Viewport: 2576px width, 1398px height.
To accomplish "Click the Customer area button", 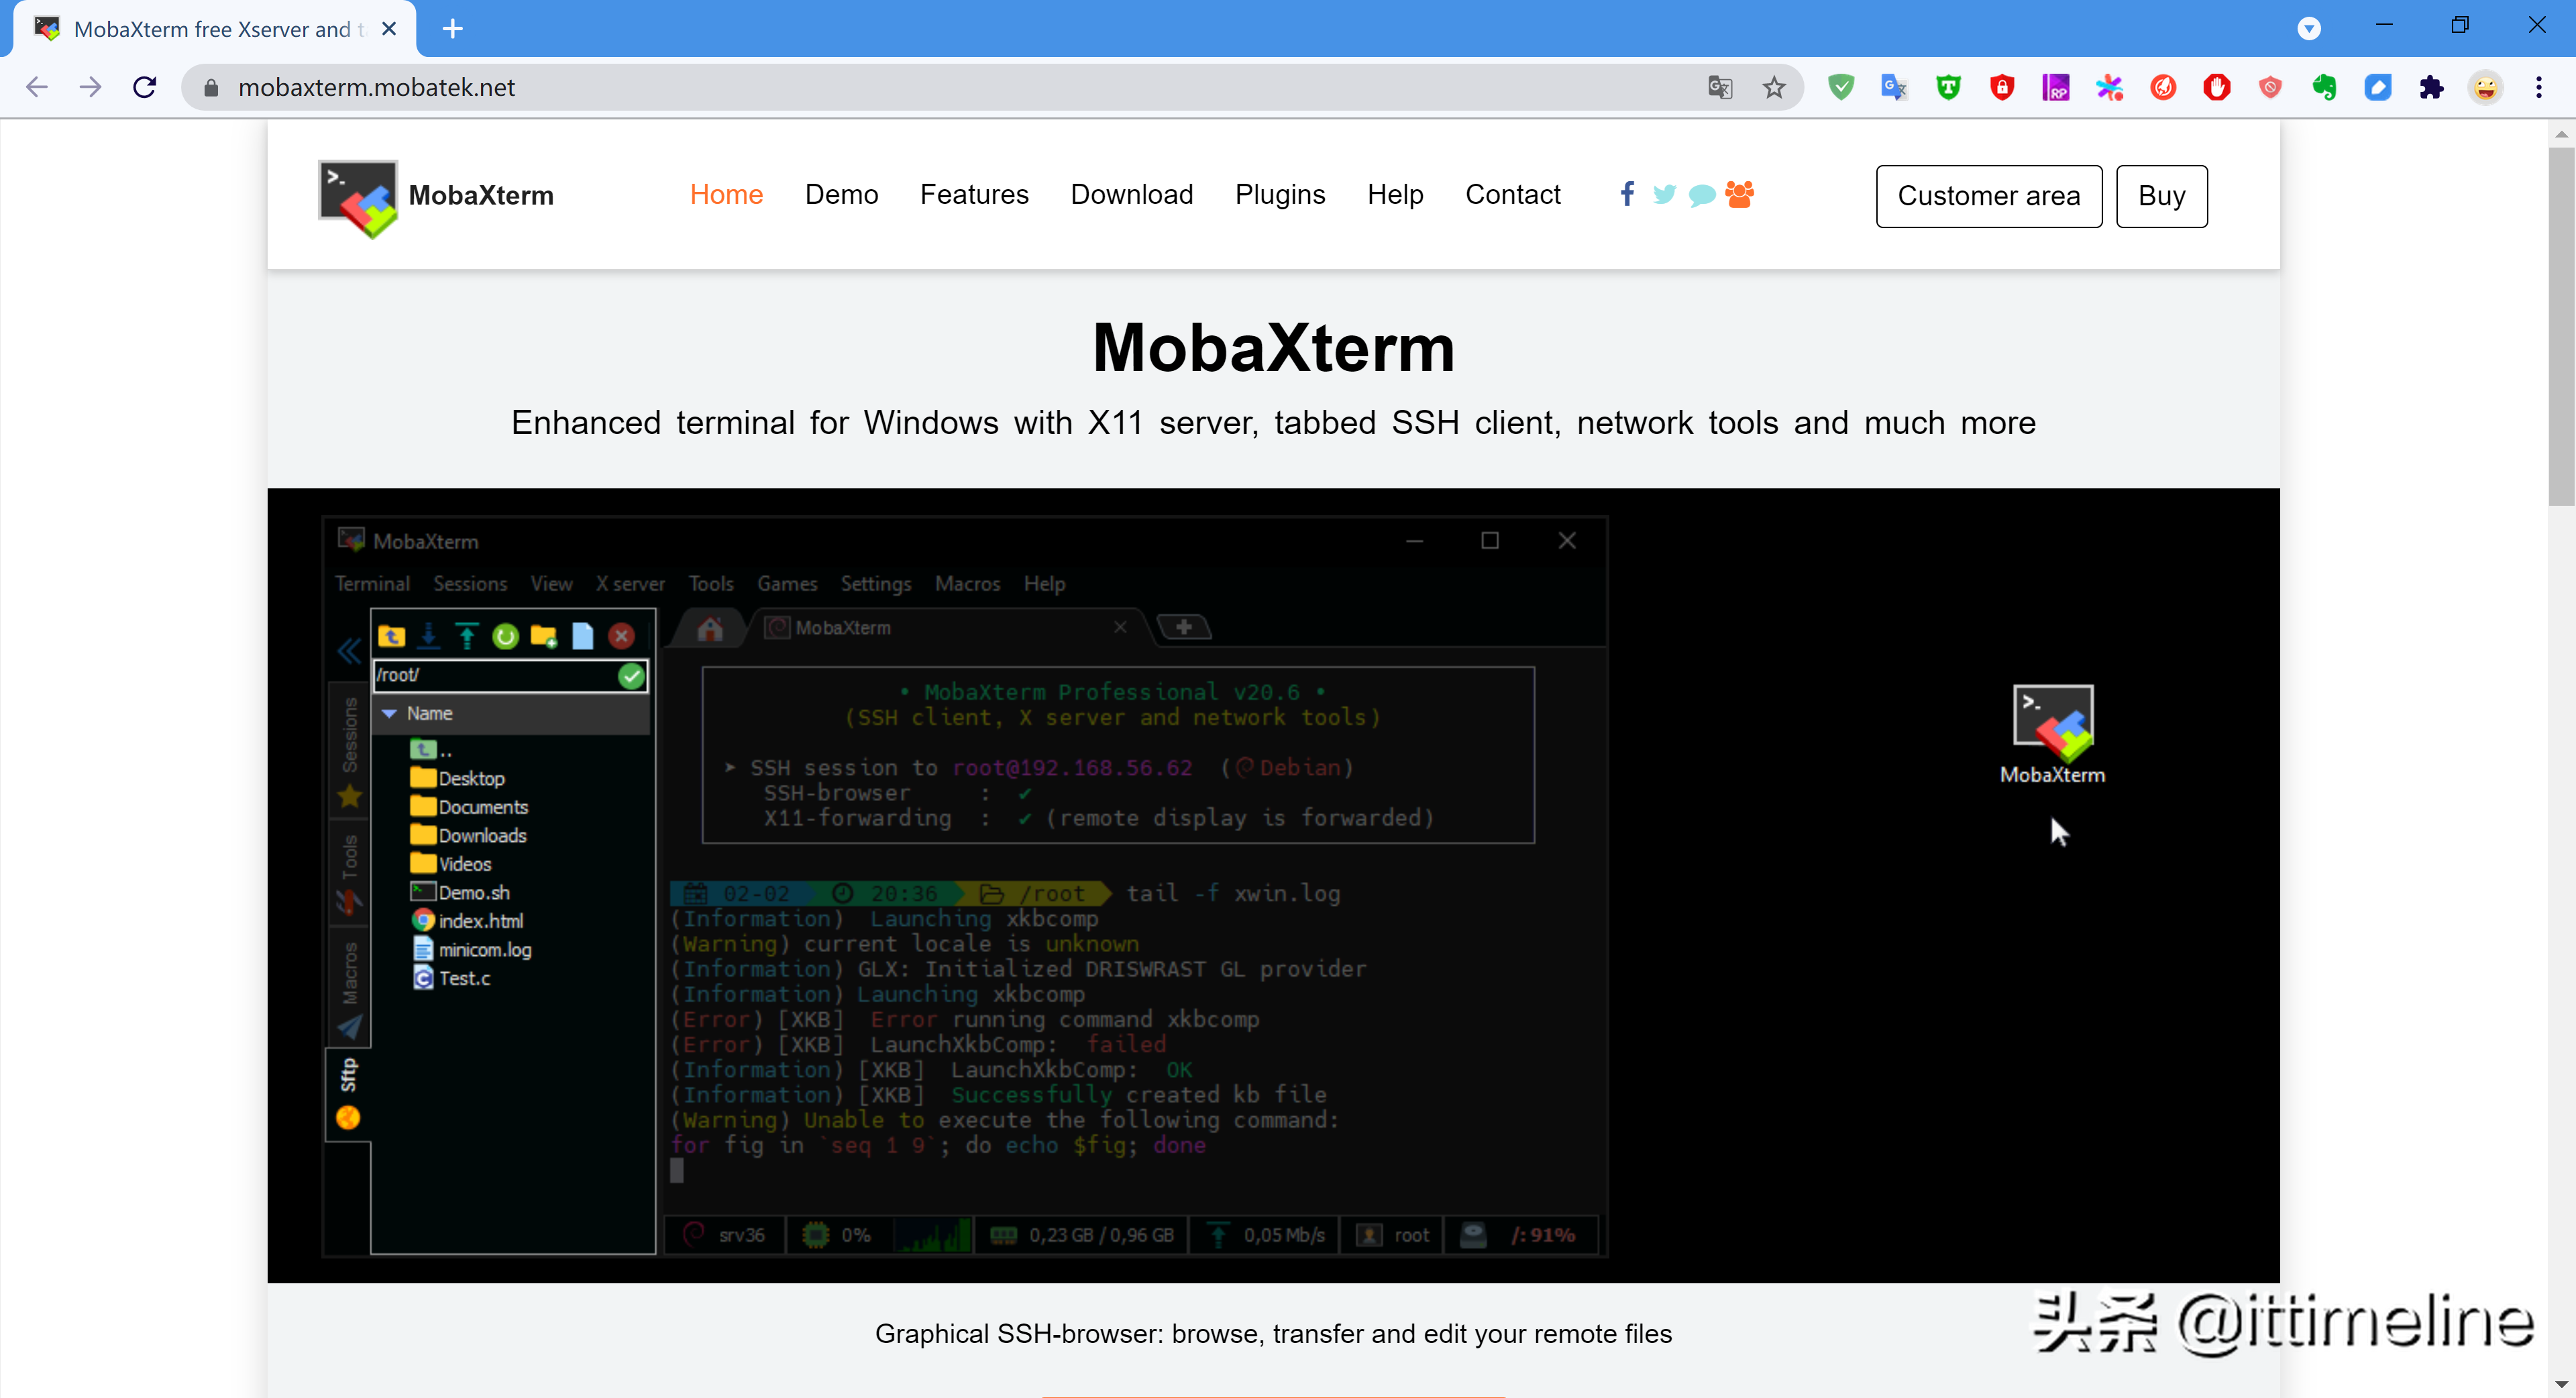I will click(x=1989, y=196).
